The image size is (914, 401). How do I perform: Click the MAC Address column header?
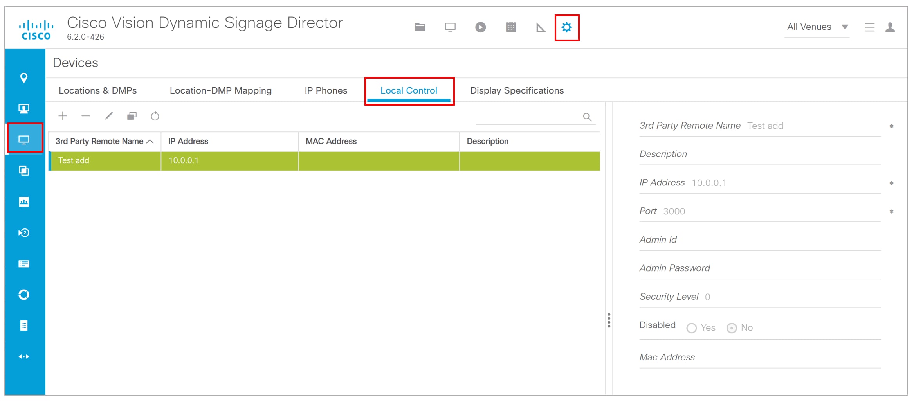click(x=379, y=141)
